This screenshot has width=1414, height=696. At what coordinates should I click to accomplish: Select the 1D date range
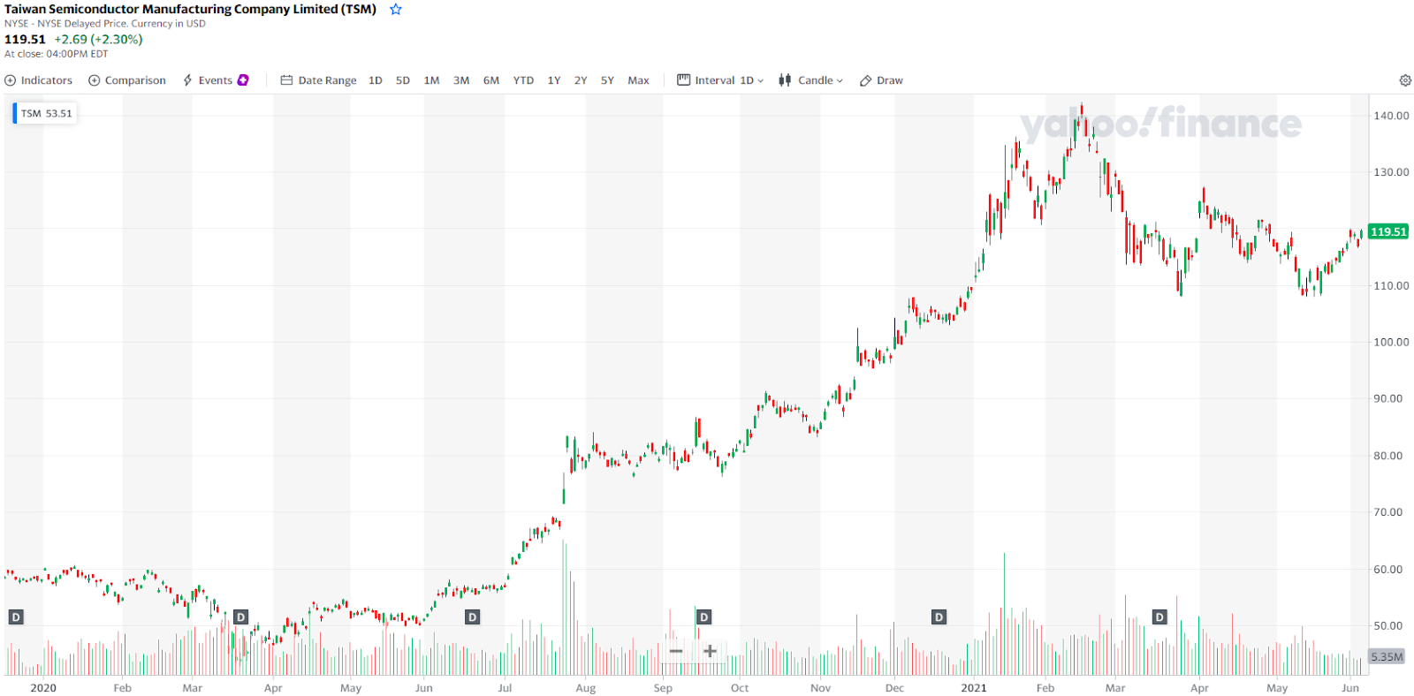point(376,80)
